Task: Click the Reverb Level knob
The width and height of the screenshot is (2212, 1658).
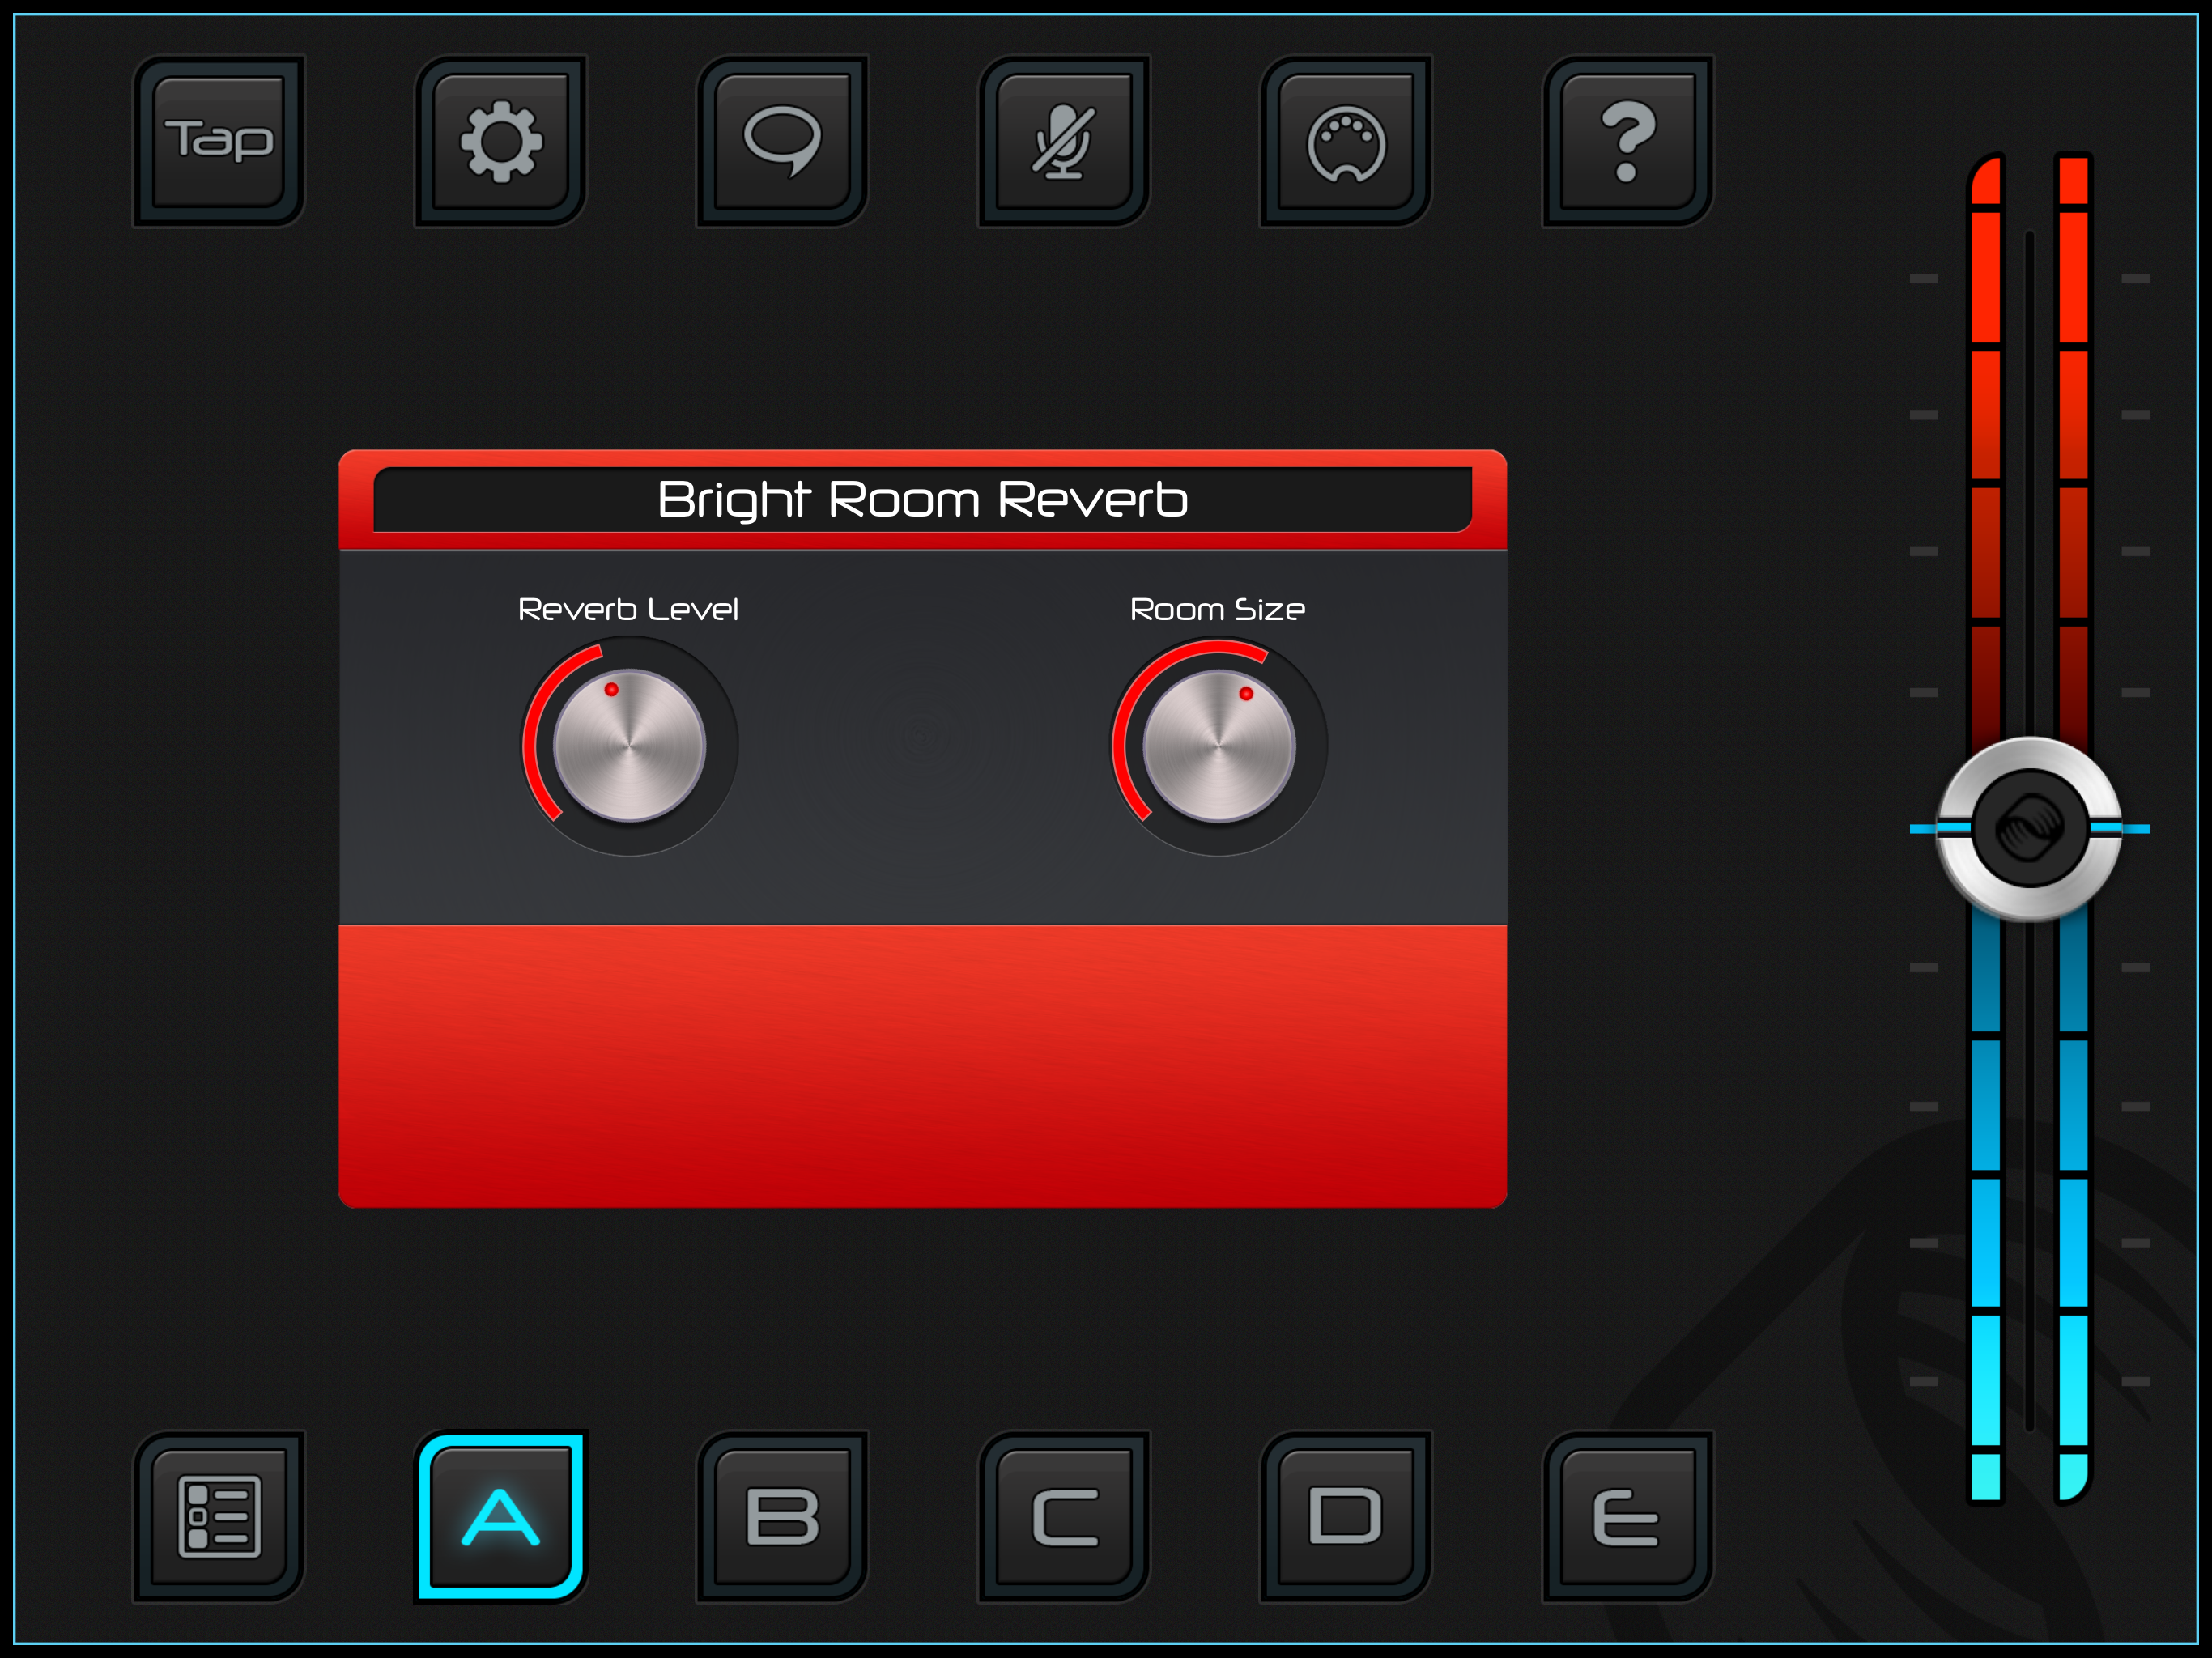Action: (x=629, y=746)
